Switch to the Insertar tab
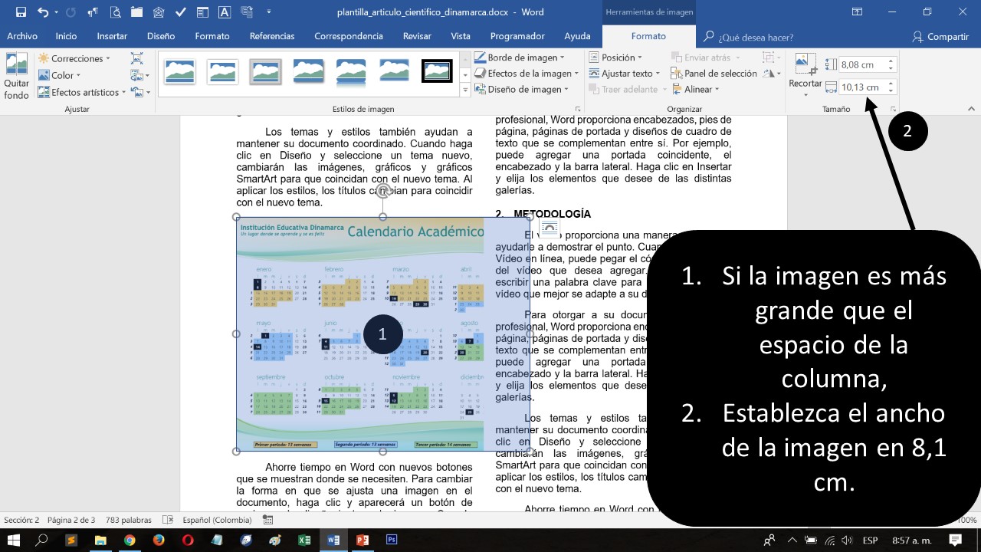The width and height of the screenshot is (981, 552). pyautogui.click(x=112, y=36)
